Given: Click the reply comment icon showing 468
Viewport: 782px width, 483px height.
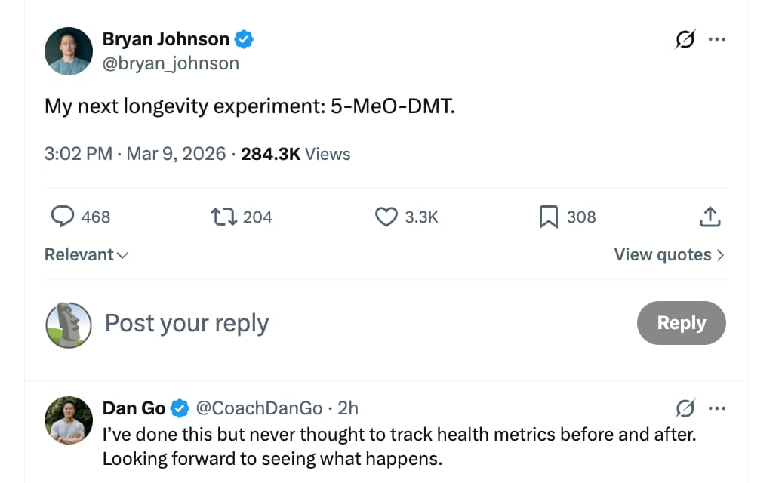Looking at the screenshot, I should pos(62,217).
